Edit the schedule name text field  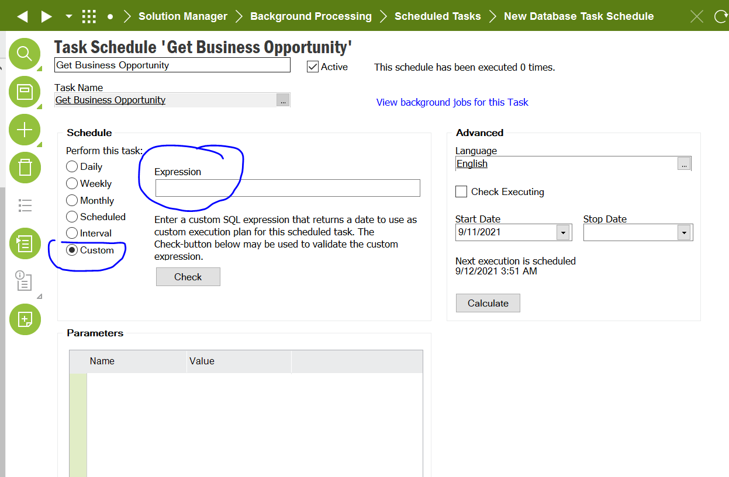coord(172,65)
